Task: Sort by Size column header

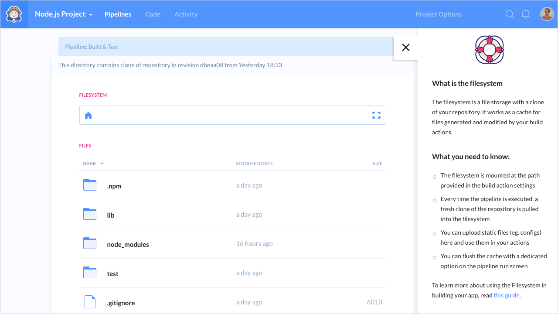Action: (378, 164)
